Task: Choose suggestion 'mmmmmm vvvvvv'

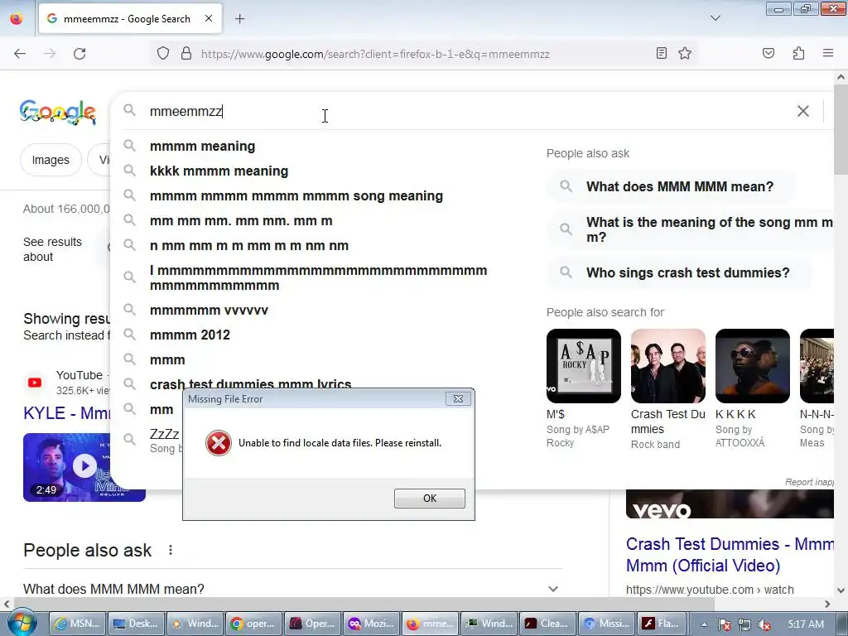Action: pos(209,310)
